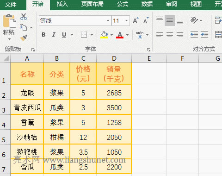Viewport: 222px width, 176px height.
Task: Click the text orientation icon
Action: coord(194,20)
